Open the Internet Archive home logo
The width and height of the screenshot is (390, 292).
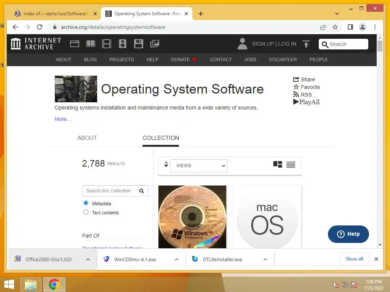pyautogui.click(x=36, y=44)
